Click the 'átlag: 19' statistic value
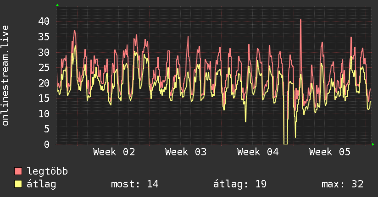This screenshot has width=378, height=197. click(240, 184)
